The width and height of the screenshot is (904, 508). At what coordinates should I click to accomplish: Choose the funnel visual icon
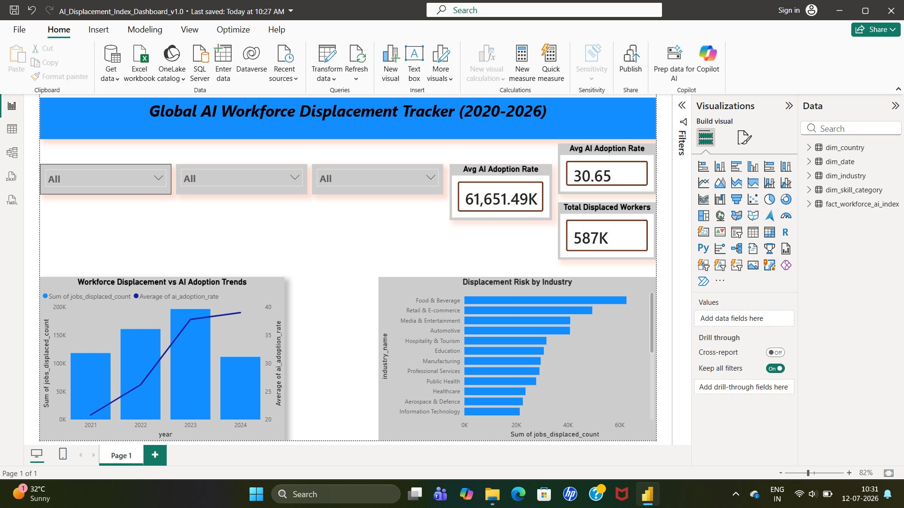(736, 199)
